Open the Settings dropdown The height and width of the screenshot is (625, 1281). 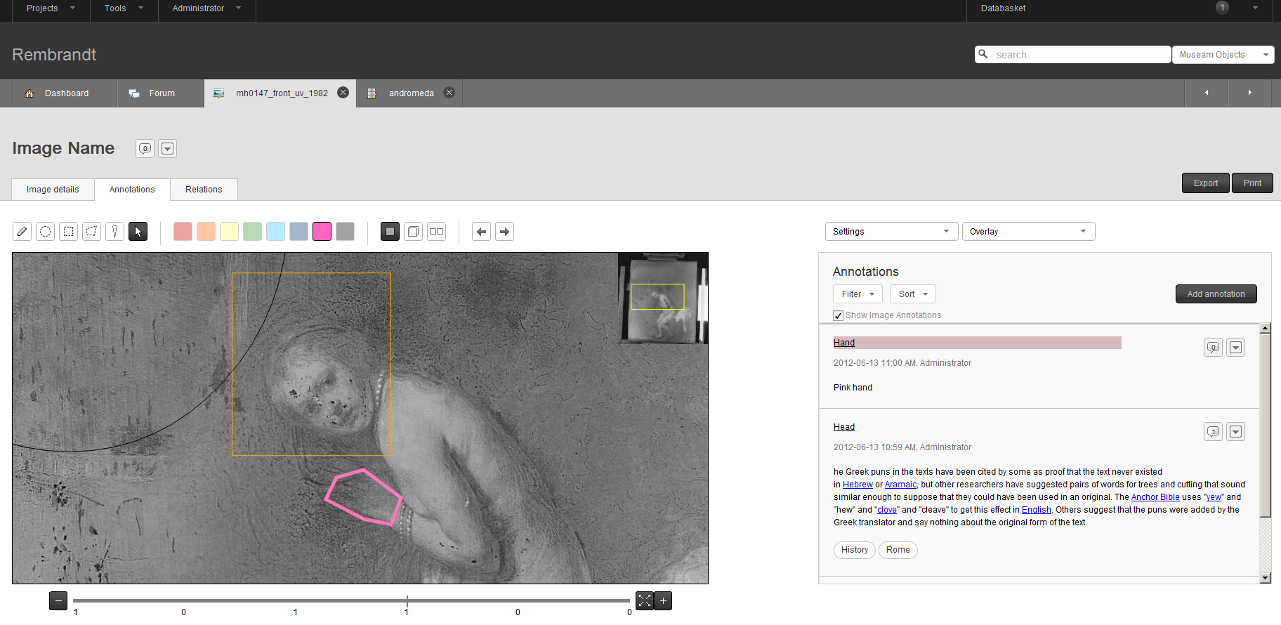pyautogui.click(x=892, y=231)
